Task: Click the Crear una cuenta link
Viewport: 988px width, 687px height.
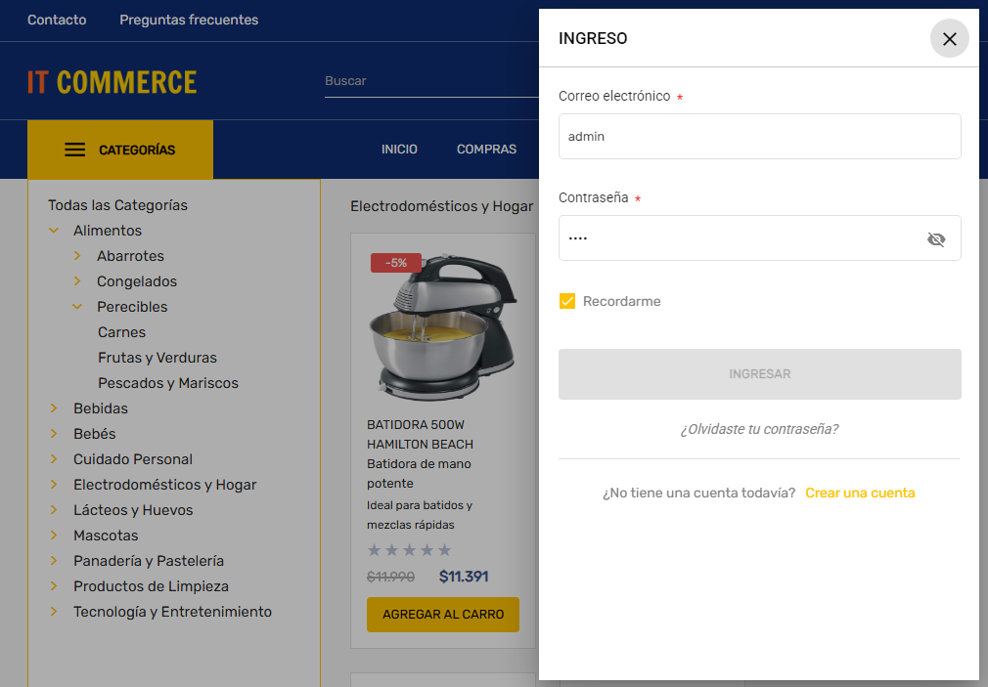Action: [x=860, y=493]
